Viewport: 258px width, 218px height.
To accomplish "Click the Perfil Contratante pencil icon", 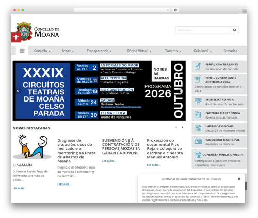I will click(198, 66).
